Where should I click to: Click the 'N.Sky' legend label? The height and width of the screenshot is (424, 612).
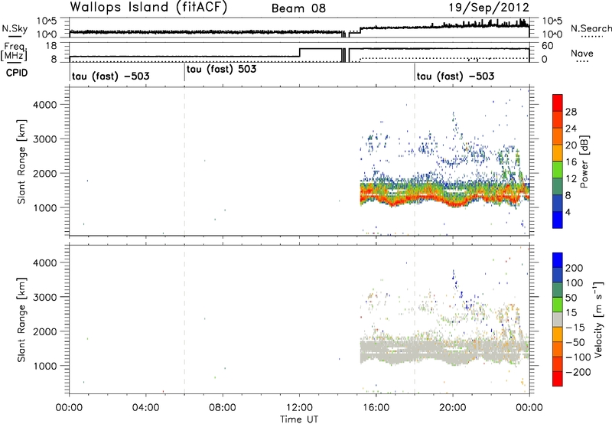point(15,28)
